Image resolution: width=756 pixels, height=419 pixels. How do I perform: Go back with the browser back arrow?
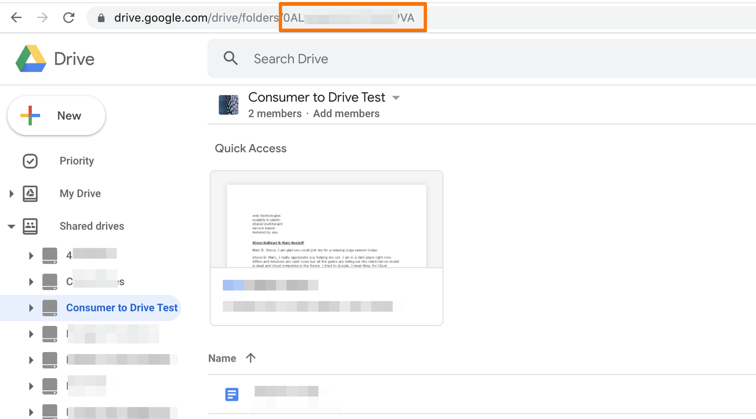(16, 18)
